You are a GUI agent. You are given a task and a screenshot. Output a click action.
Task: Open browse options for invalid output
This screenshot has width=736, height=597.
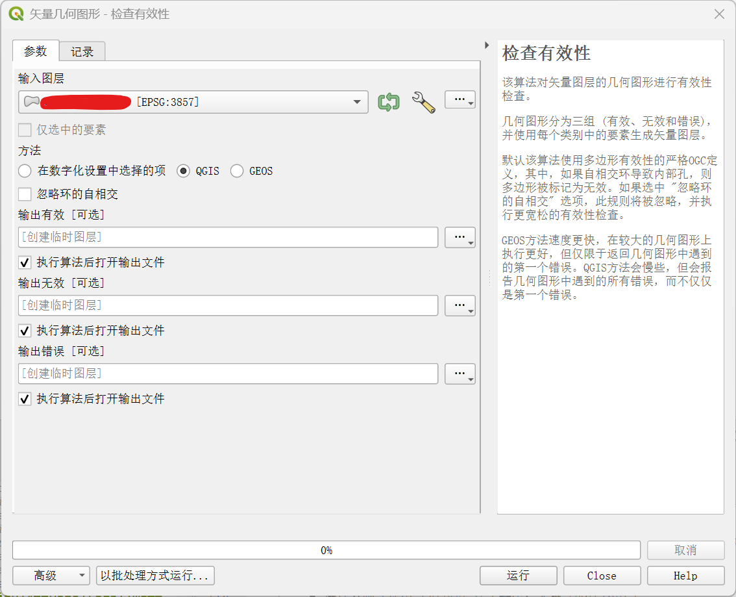[460, 306]
